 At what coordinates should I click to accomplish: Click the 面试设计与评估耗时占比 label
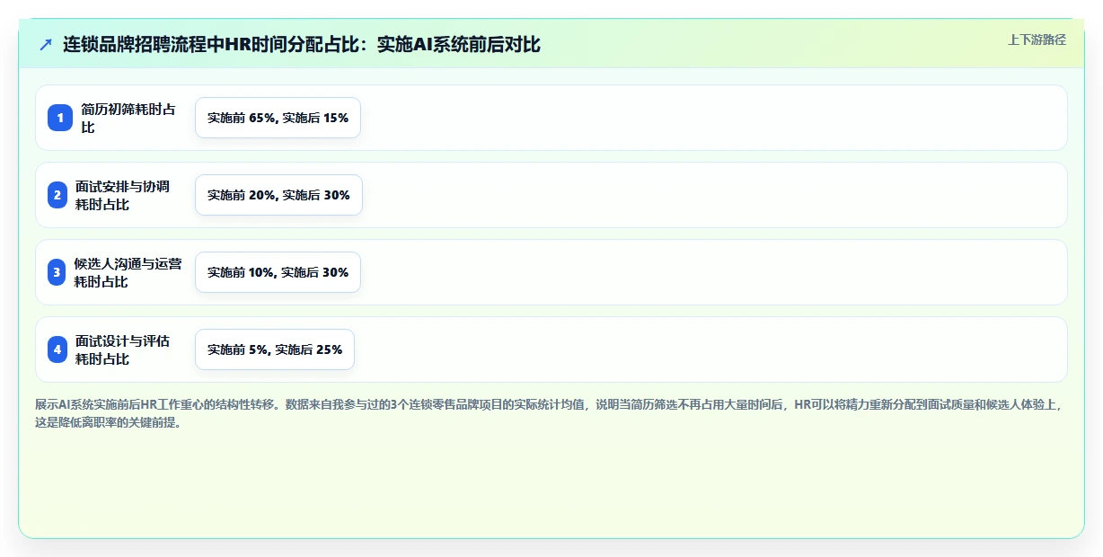click(123, 349)
